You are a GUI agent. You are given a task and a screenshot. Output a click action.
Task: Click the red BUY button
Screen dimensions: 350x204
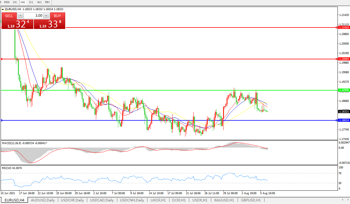point(57,16)
